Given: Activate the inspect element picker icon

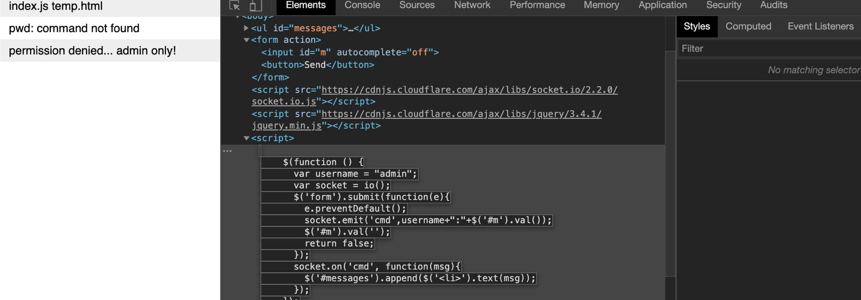Looking at the screenshot, I should (x=235, y=5).
